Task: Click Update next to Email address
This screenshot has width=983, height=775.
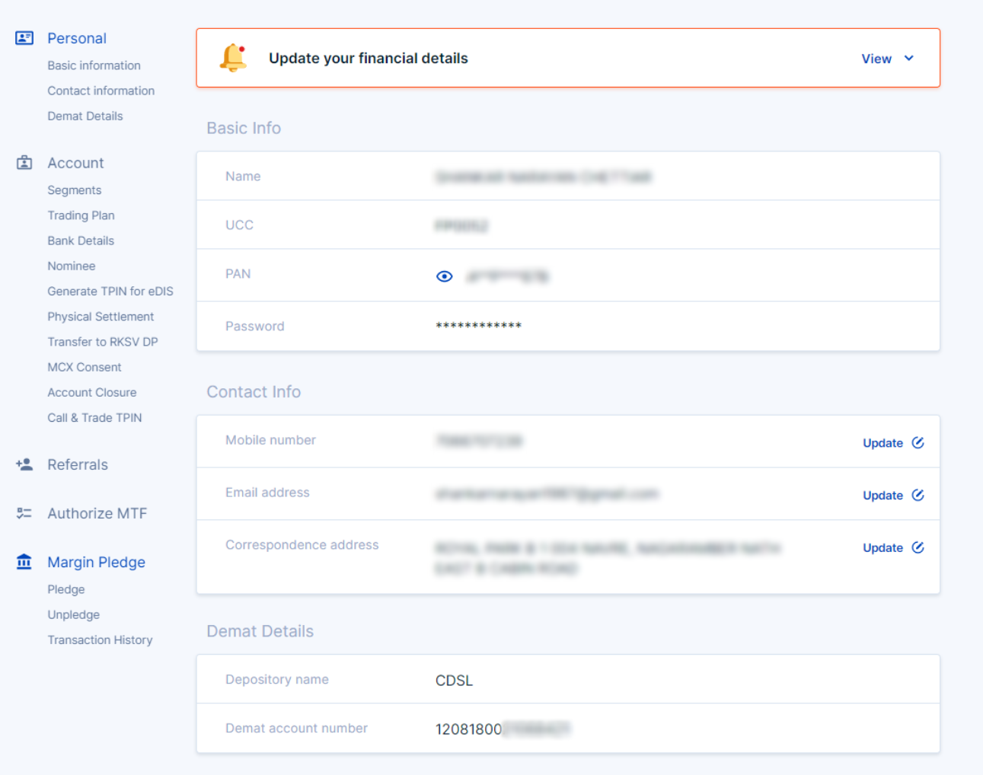Action: [x=882, y=495]
